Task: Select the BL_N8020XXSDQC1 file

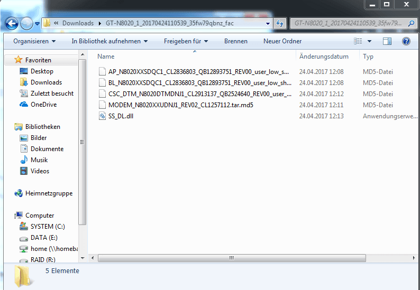Action: (x=200, y=83)
